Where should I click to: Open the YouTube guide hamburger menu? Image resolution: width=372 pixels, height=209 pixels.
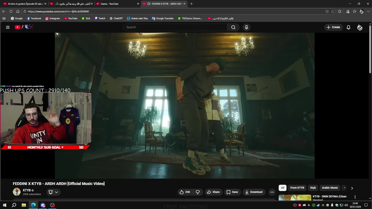tap(8, 27)
